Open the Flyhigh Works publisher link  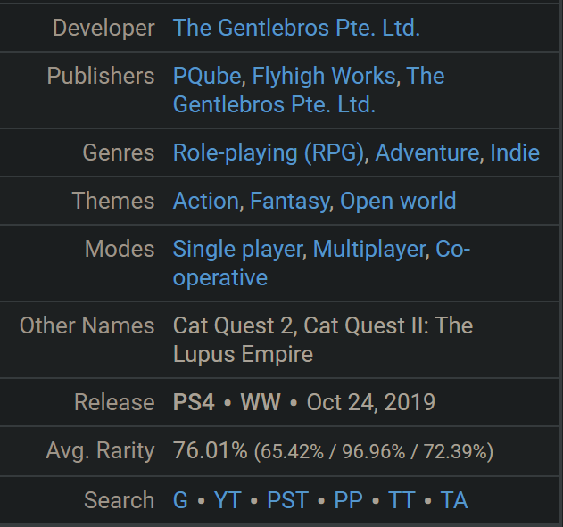pyautogui.click(x=324, y=76)
